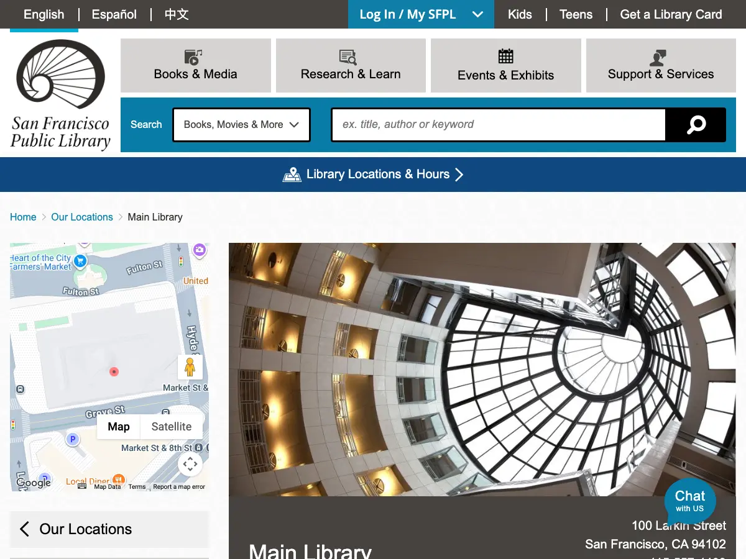Click the Pegman street view icon on map
The image size is (746, 559).
pos(190,367)
